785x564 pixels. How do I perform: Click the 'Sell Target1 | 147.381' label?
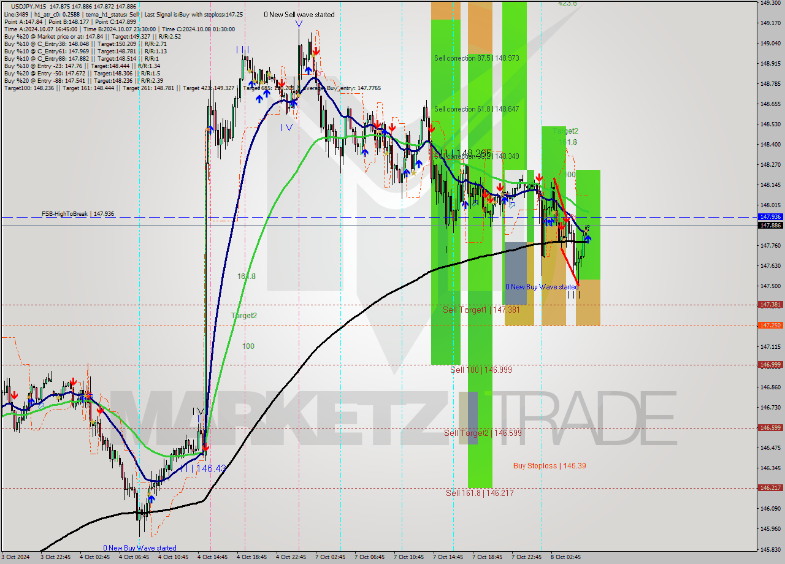click(x=481, y=310)
